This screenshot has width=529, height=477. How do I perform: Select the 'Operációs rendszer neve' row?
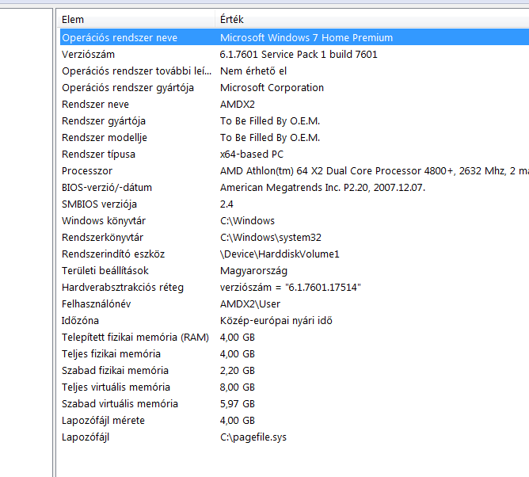295,37
